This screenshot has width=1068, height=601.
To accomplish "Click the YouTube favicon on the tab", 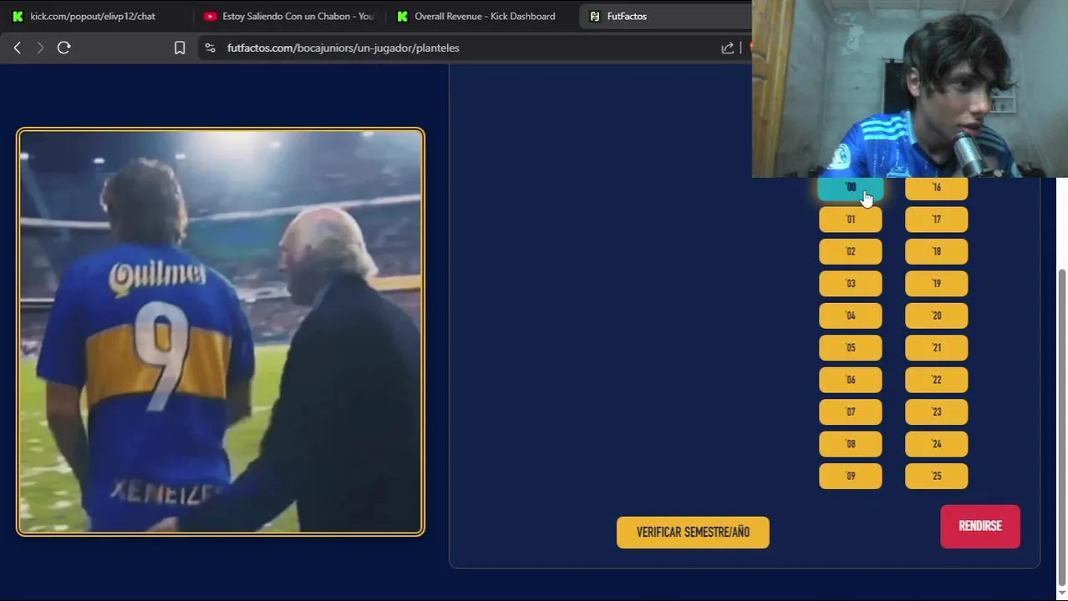I will click(x=210, y=16).
